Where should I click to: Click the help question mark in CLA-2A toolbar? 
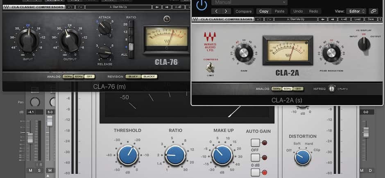pos(380,19)
